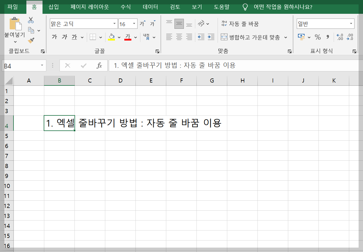This screenshot has height=252, width=363.
Task: Toggle center horizontal alignment
Action: (x=179, y=37)
